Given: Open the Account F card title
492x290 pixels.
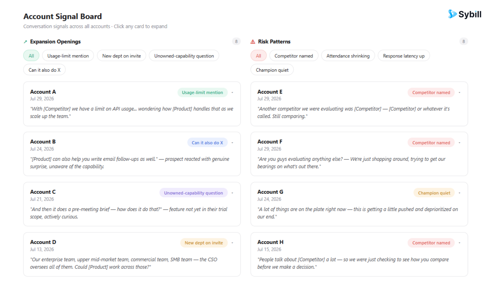Looking at the screenshot, I should (270, 142).
